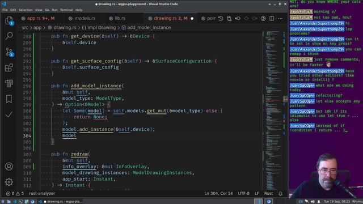Screen dimensions: 363x204
Task: Click 'return None;' on line 301
Action: [x=91, y=117]
